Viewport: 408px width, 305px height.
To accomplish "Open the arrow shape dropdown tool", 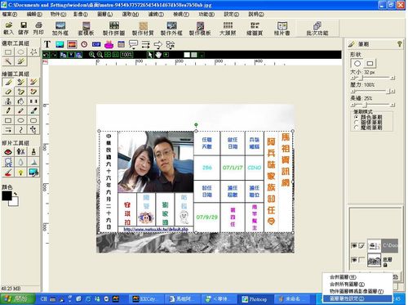I will (157, 44).
